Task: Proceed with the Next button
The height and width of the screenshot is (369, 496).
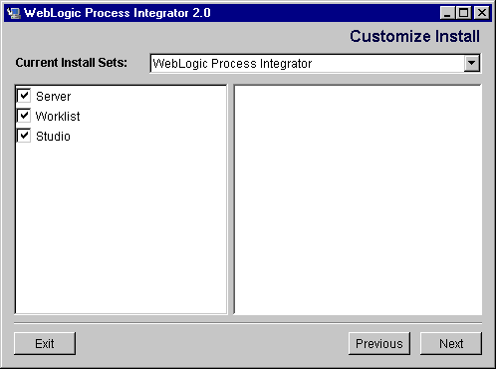Action: [451, 343]
